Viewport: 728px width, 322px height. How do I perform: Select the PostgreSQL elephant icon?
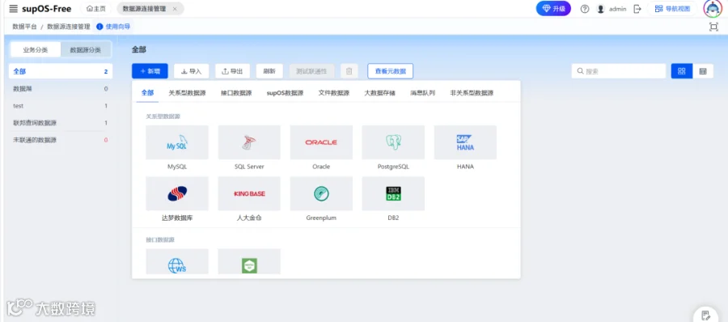tap(393, 142)
